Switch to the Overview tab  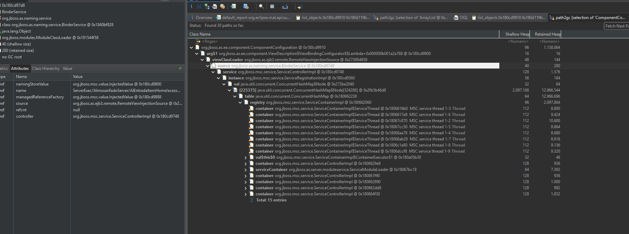(202, 18)
